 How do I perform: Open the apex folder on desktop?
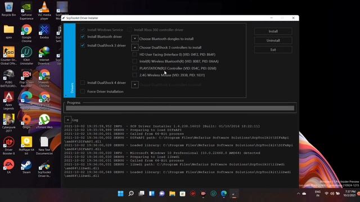9,31
